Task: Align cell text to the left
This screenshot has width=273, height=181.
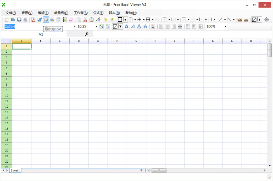Action: click(161, 26)
